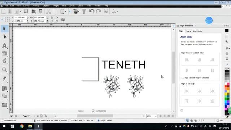Open the zoom percentage dropdown
This screenshot has height=130, width=231.
tap(156, 116)
